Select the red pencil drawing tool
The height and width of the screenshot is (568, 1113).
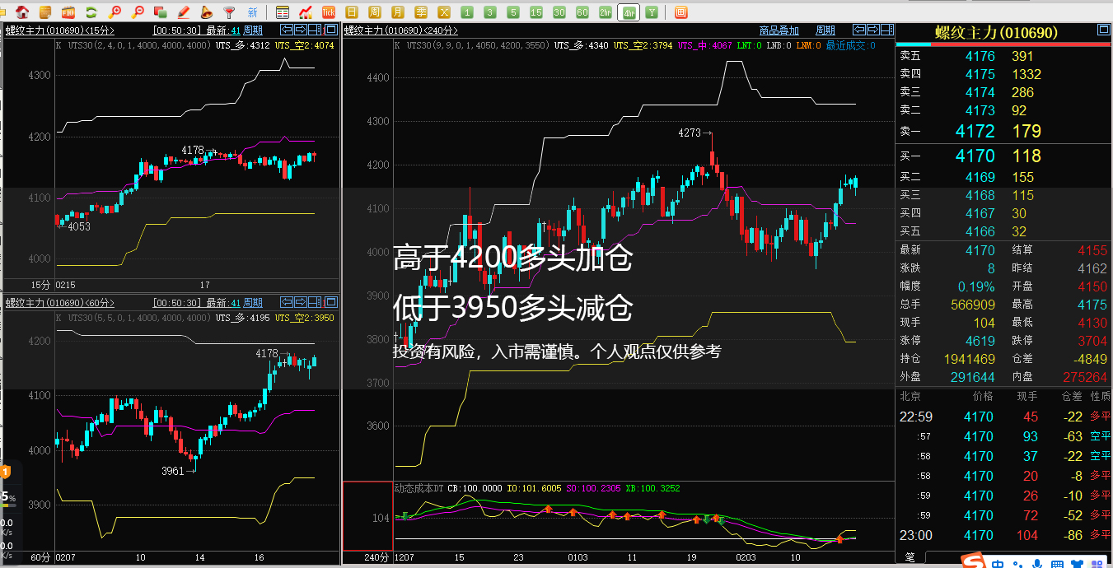point(184,12)
